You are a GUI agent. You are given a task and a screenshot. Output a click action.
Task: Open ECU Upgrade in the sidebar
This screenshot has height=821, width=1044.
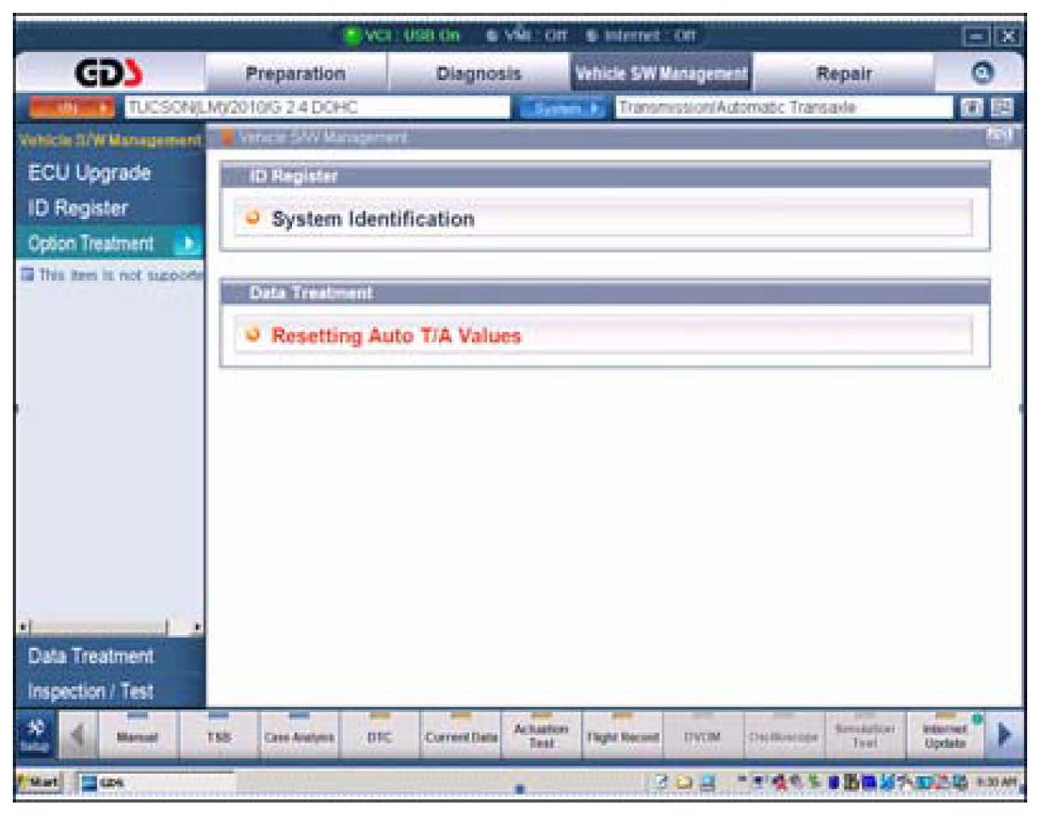click(89, 173)
